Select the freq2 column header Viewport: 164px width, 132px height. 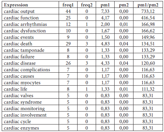tap(87, 5)
